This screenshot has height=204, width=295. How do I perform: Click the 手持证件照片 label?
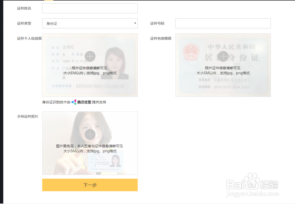tap(27, 117)
